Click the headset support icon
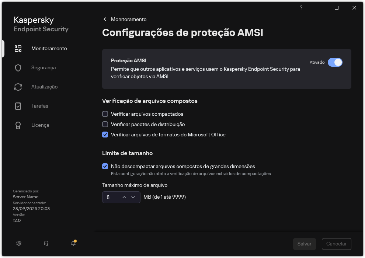The width and height of the screenshot is (365, 258). (46, 243)
